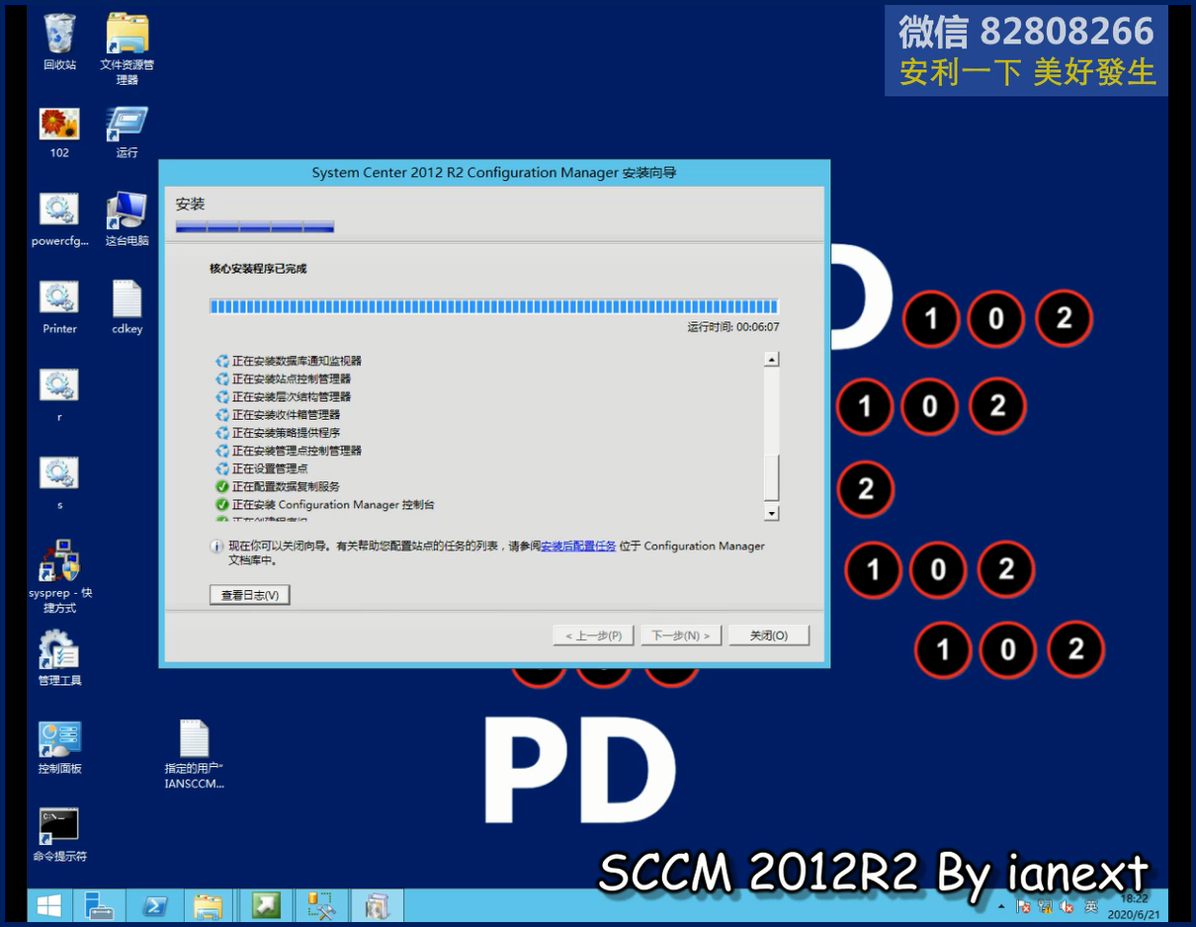Viewport: 1196px width, 927px height.
Task: Open File Explorer from the taskbar
Action: coord(208,905)
